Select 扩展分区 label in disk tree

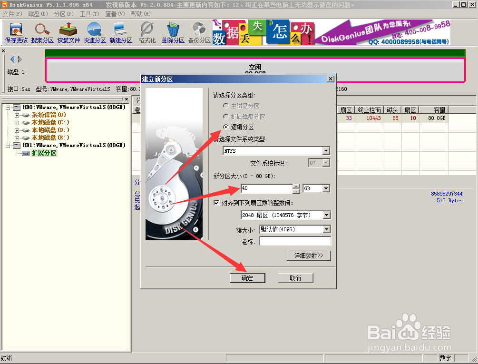pyautogui.click(x=44, y=153)
